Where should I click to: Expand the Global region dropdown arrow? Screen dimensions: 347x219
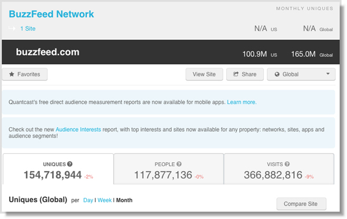pos(328,74)
